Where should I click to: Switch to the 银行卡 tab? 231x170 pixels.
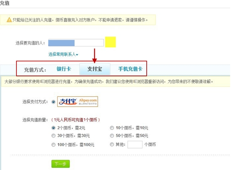pyautogui.click(x=64, y=69)
